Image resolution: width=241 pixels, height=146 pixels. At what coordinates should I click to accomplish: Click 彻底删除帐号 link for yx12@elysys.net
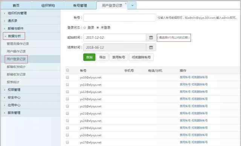tap(200, 92)
